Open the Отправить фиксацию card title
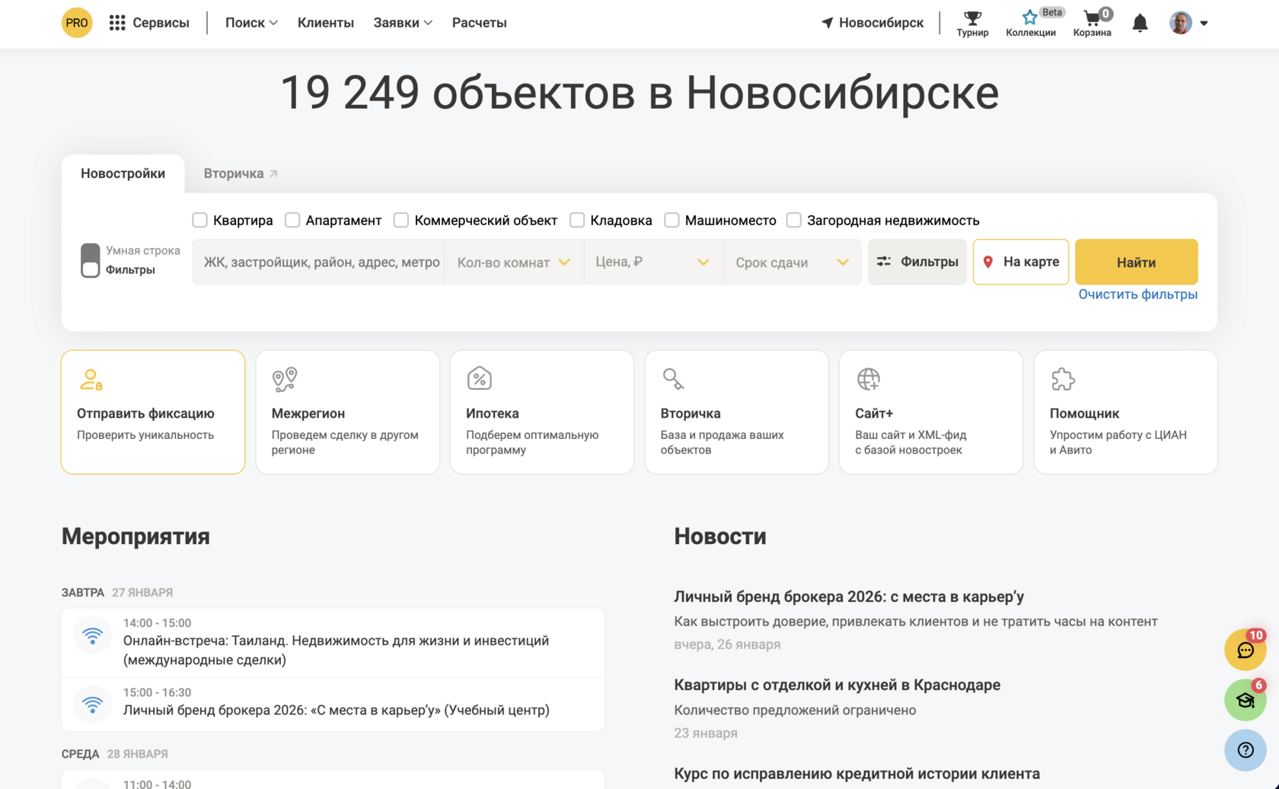This screenshot has width=1279, height=789. tap(145, 413)
